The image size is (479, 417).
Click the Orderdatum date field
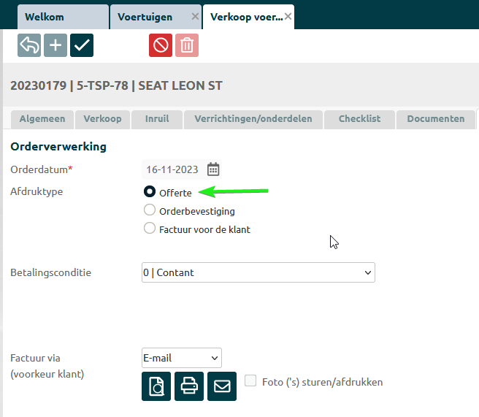point(172,169)
